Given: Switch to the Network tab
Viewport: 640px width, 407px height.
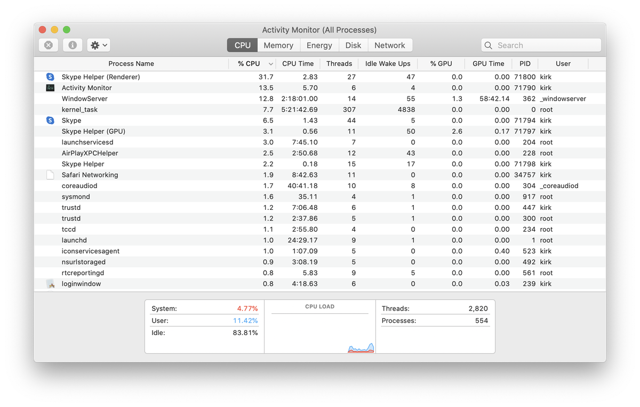Looking at the screenshot, I should pos(389,45).
